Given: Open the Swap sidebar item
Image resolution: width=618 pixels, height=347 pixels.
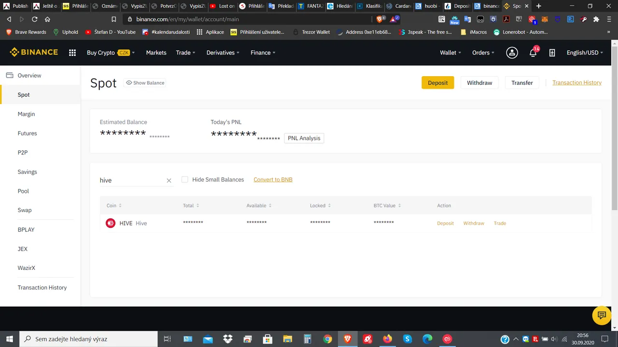Looking at the screenshot, I should pos(25,211).
